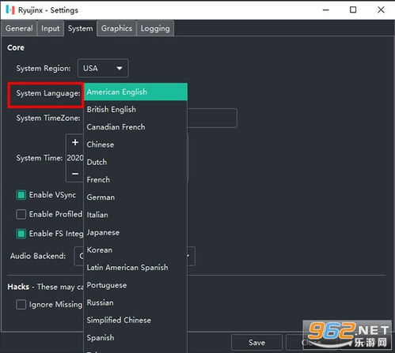Check the Ignore Missing hack checkbox

click(21, 305)
